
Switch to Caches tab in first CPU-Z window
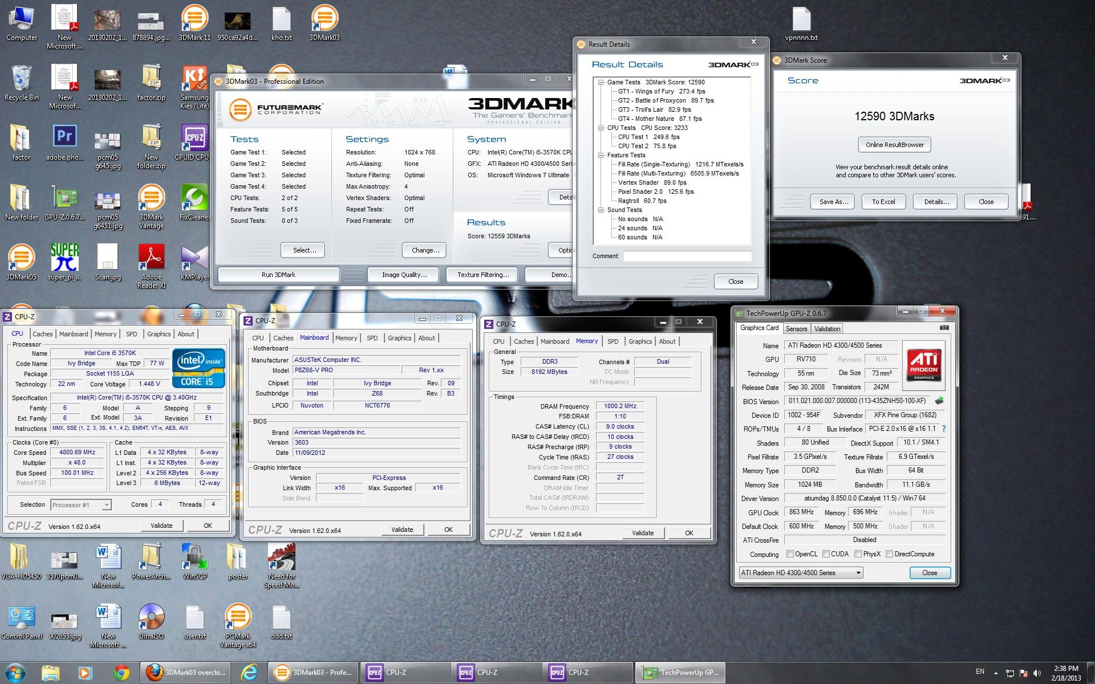click(x=43, y=334)
